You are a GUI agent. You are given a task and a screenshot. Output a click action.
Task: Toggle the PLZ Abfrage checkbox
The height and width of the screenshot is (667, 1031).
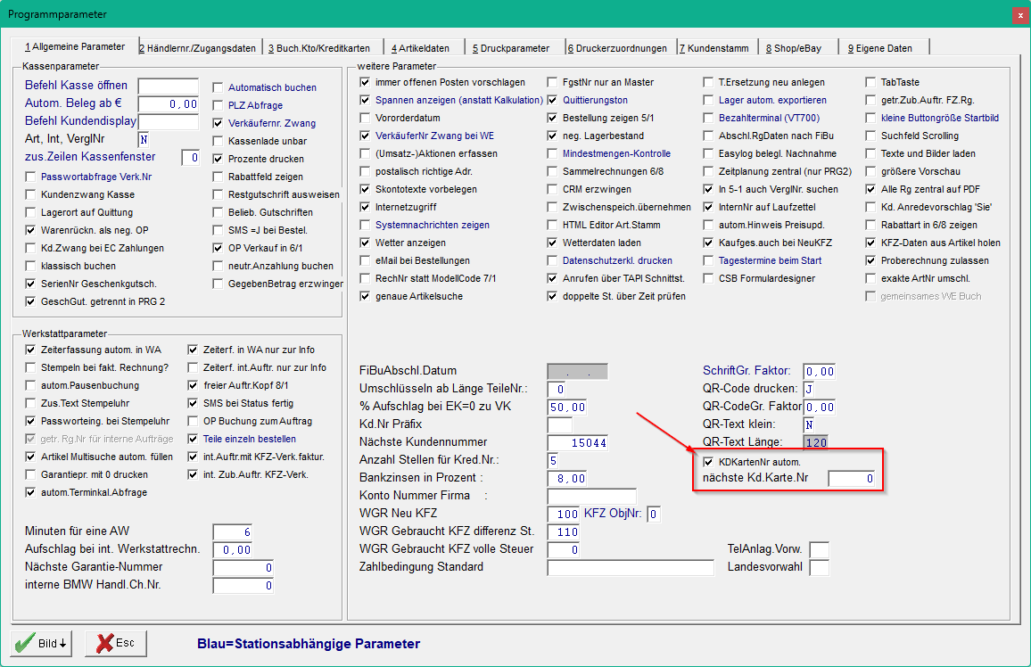coord(218,105)
